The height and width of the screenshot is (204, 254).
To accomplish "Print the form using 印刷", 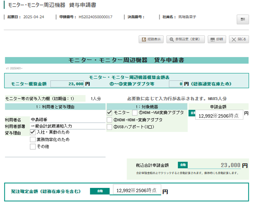I will (217, 39).
